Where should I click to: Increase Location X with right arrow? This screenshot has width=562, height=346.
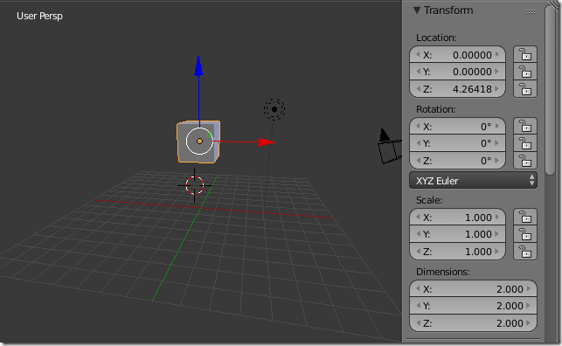click(x=497, y=54)
